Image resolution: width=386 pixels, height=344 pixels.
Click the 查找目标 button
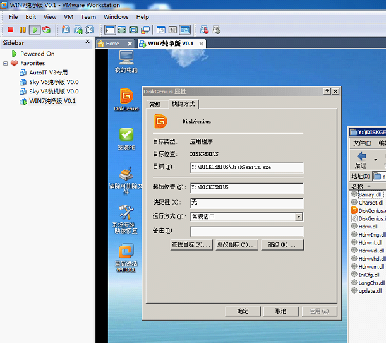191,245
